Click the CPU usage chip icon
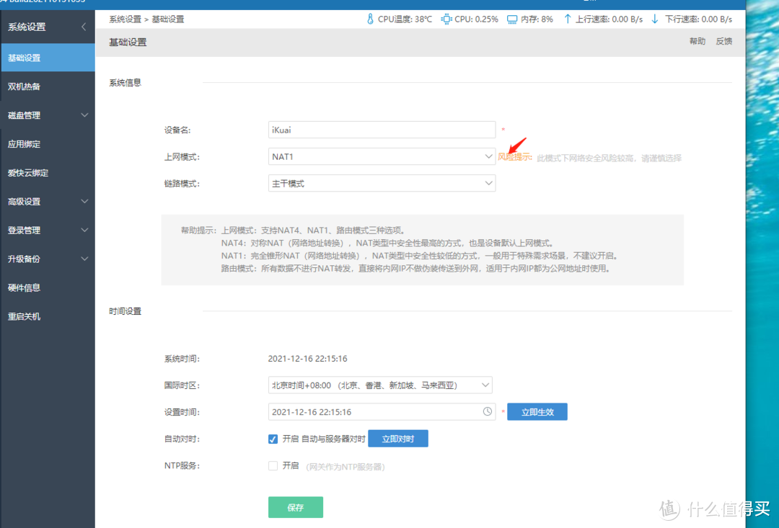Viewport: 779px width, 528px height. pos(446,19)
